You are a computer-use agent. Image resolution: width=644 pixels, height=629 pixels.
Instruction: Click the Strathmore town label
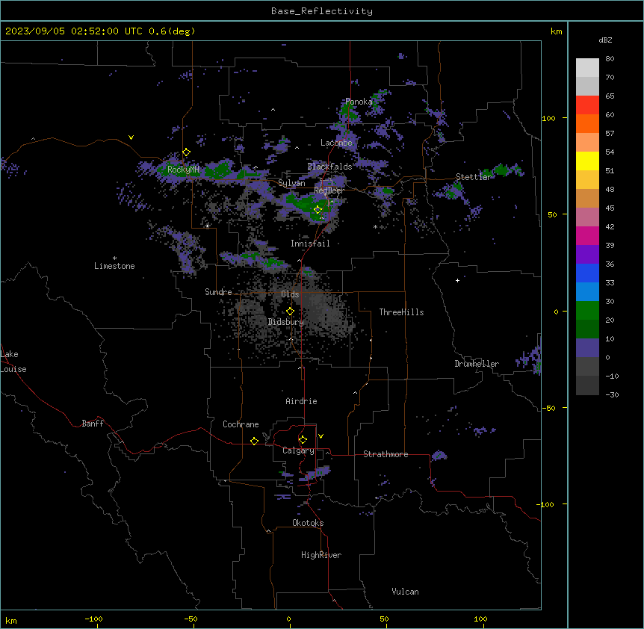[386, 454]
